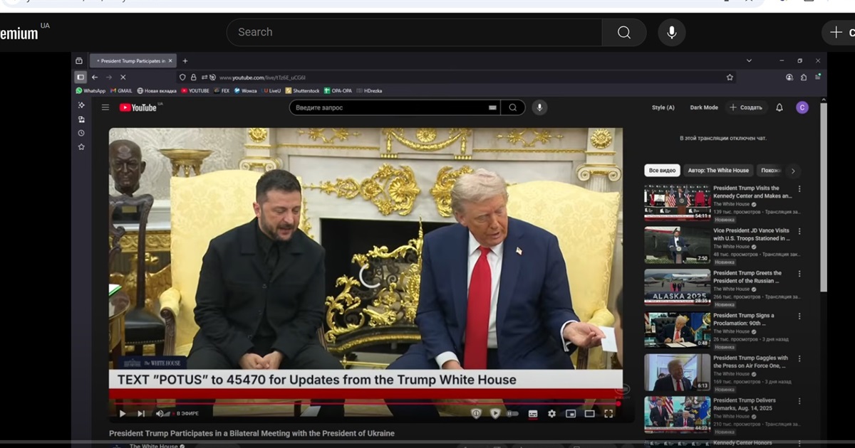855x448 pixels.
Task: Enter full screen with the player button
Action: [608, 413]
